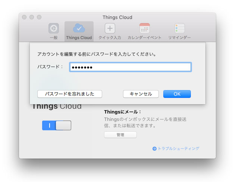Screen dimensions: 233x182
Task: Click the 管理 button
Action: 120,135
